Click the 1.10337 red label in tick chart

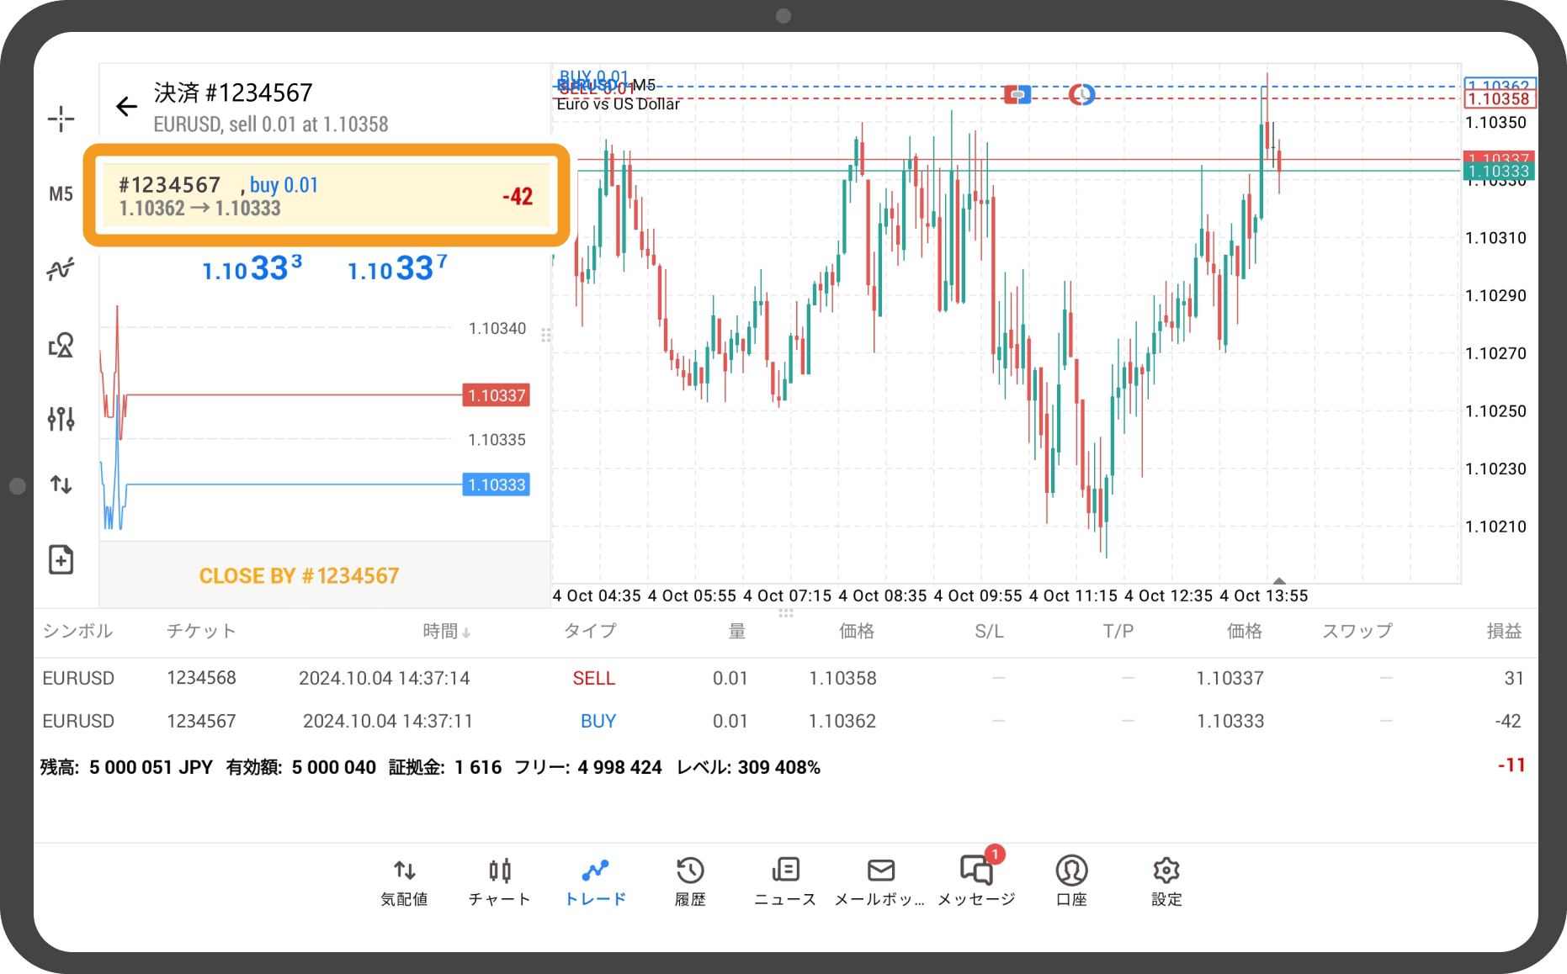[x=497, y=395]
